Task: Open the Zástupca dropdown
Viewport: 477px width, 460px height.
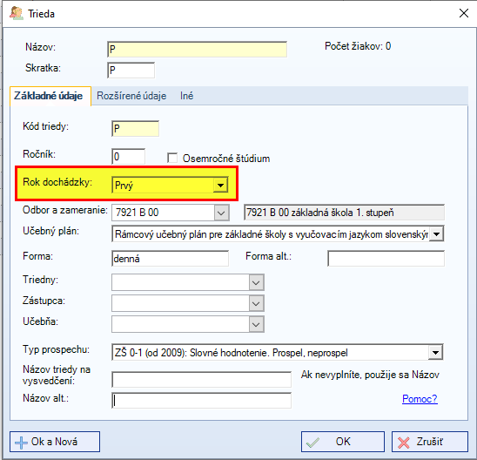Action: point(256,303)
